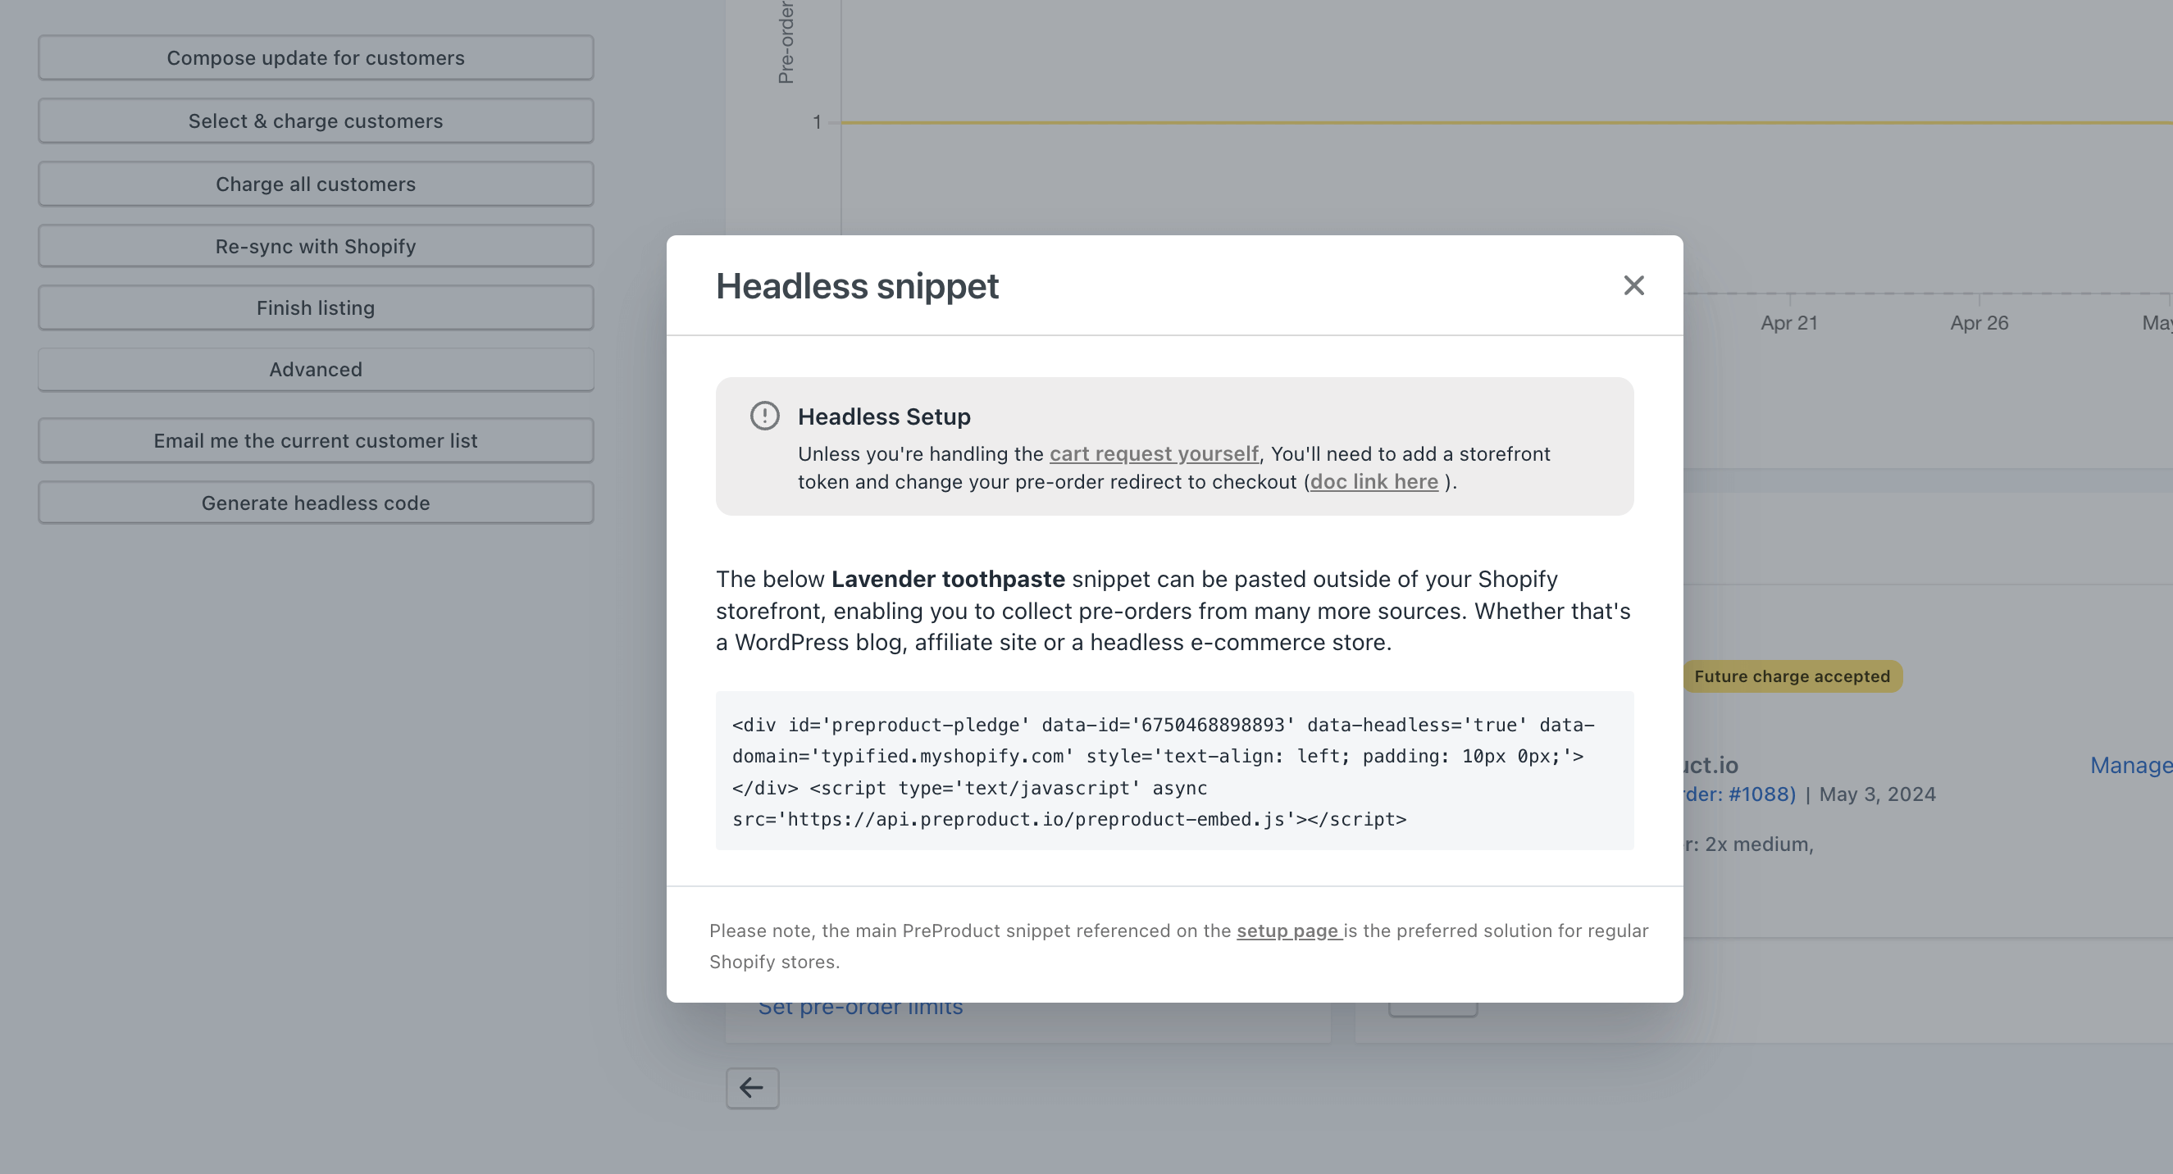
Task: Open the doc link here link
Action: pos(1373,481)
